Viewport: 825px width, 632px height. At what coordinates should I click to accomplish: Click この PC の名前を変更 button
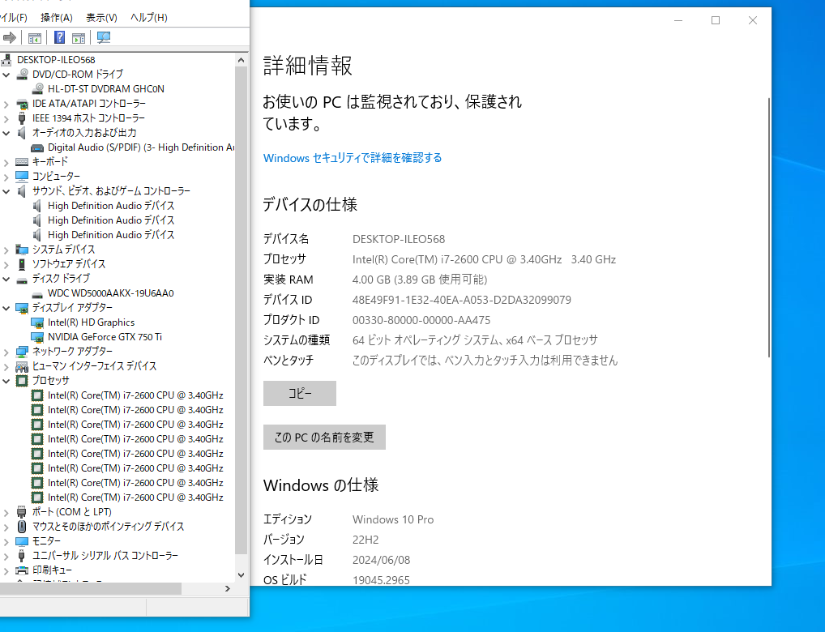coord(324,437)
